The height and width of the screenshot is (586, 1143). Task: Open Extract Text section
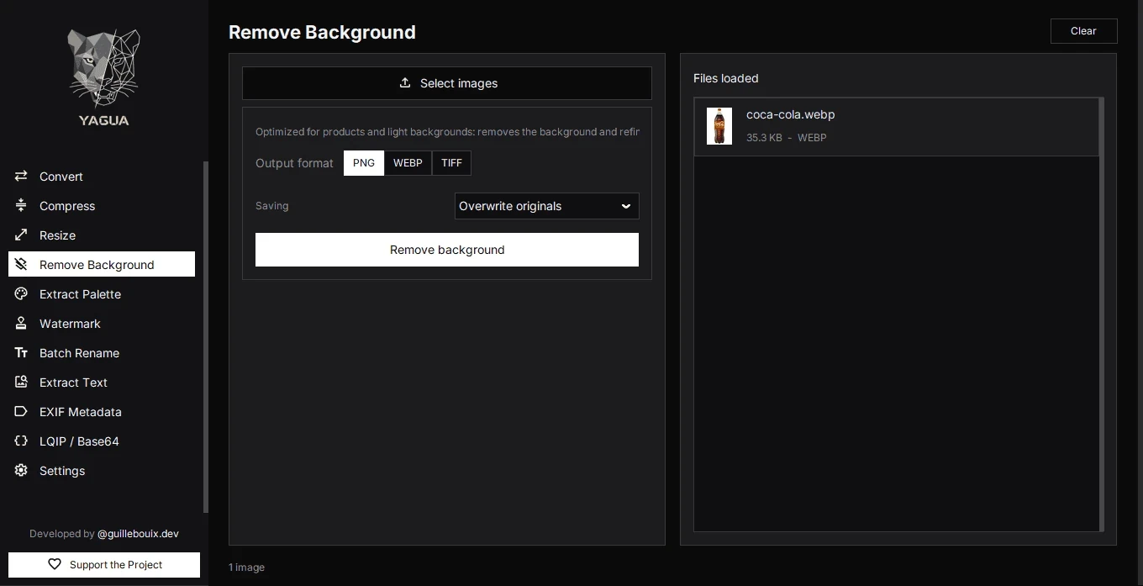pos(102,383)
